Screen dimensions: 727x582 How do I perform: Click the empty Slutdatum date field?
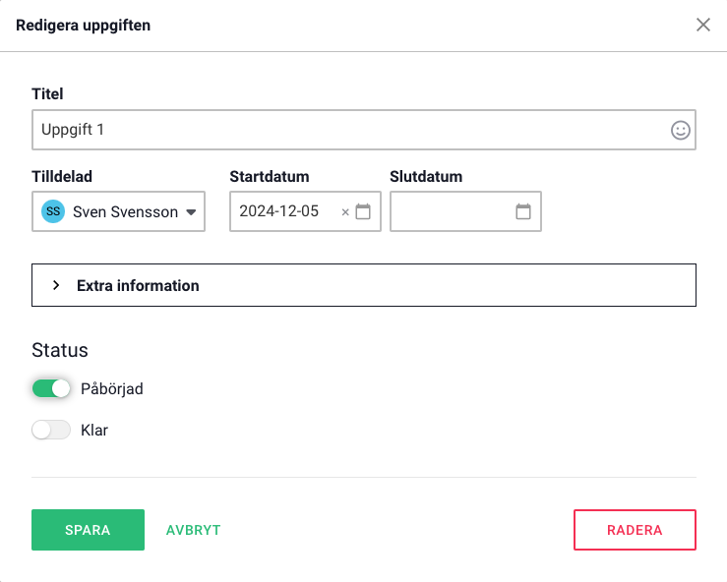point(450,211)
